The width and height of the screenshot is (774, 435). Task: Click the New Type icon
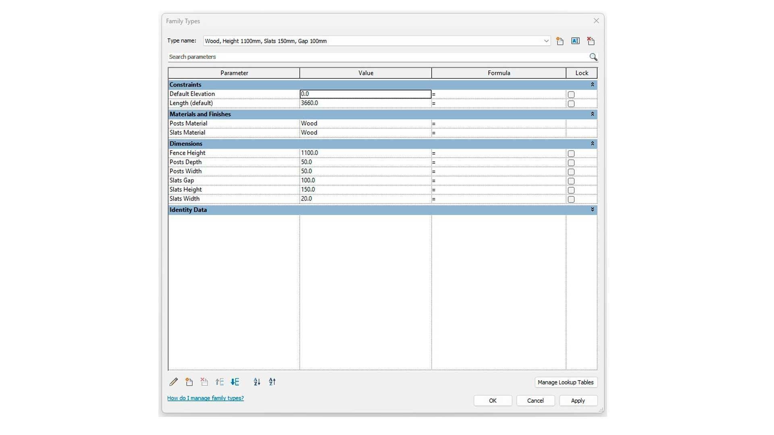click(x=560, y=41)
